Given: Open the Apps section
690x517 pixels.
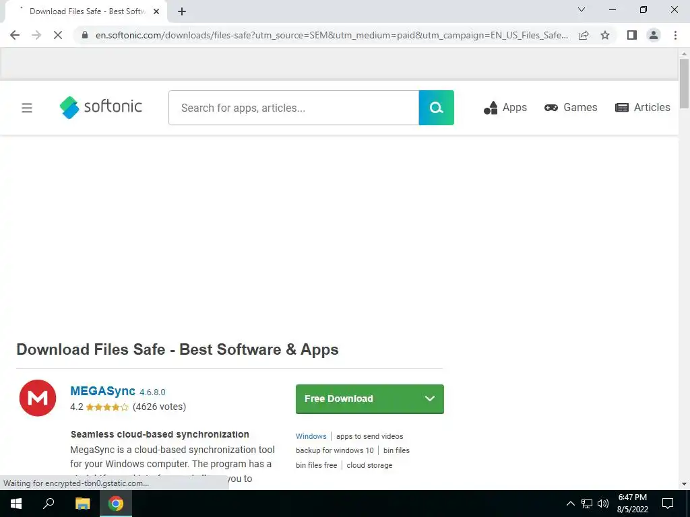Looking at the screenshot, I should coord(505,108).
